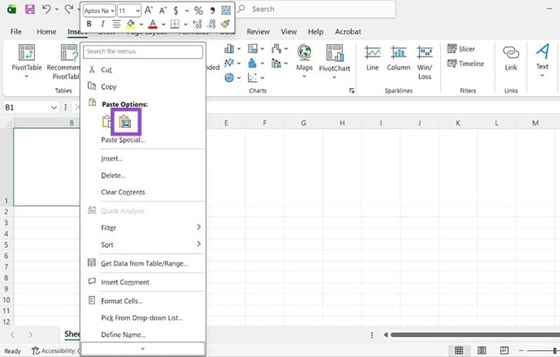
Task: Open the File tab
Action: click(x=15, y=32)
